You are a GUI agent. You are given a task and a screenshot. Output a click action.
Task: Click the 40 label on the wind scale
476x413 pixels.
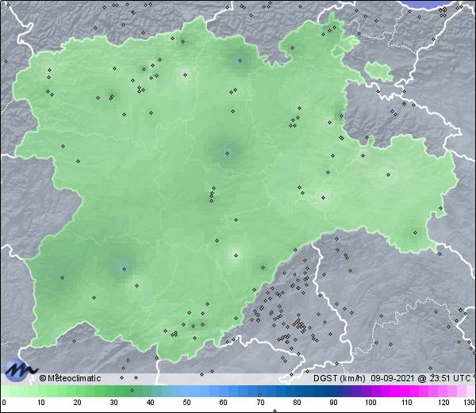[150, 403]
